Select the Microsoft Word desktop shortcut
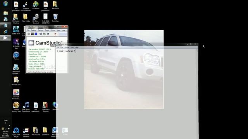This screenshot has height=139, width=248. [55, 132]
